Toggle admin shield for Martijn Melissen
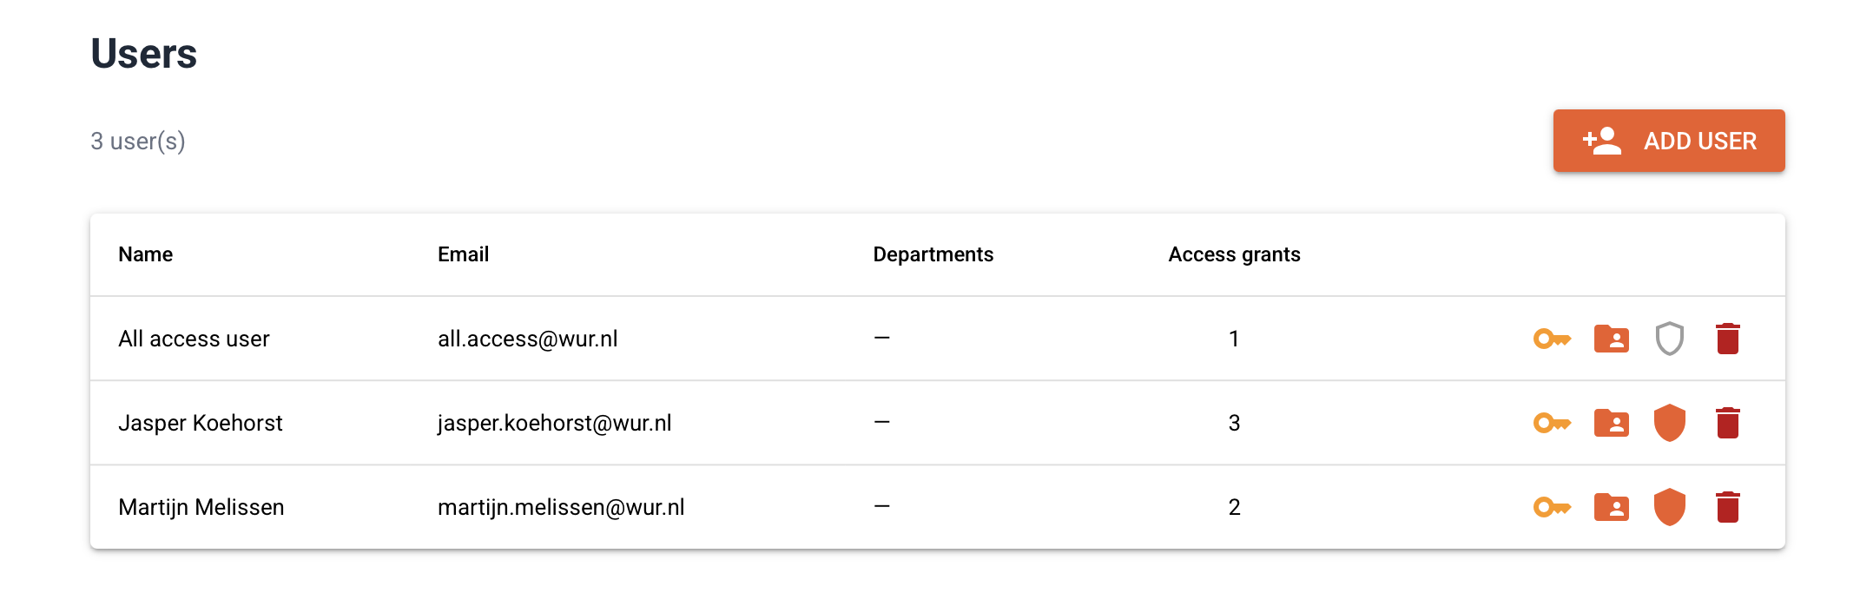Image resolution: width=1860 pixels, height=606 pixels. [x=1669, y=507]
